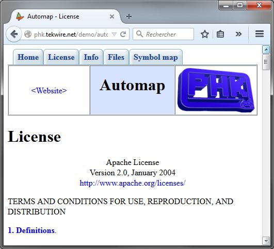Viewport: 274px width, 249px height.
Task: Open the bookmarks list icon
Action: 220,34
